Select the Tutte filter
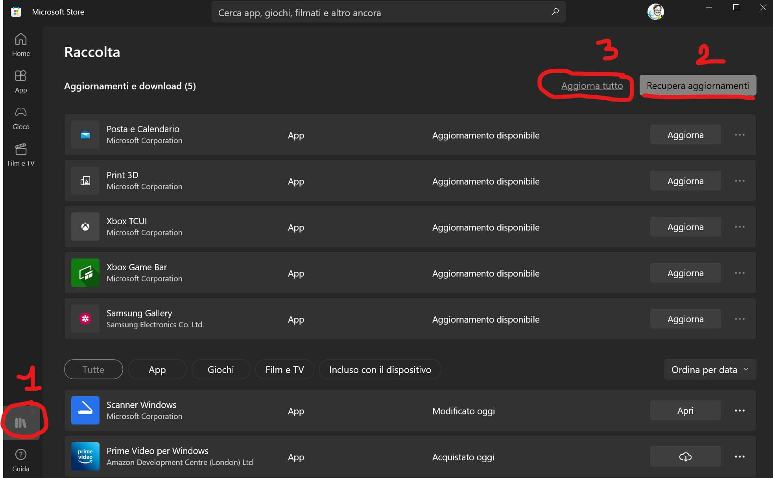Viewport: 773px width, 478px height. (x=93, y=369)
